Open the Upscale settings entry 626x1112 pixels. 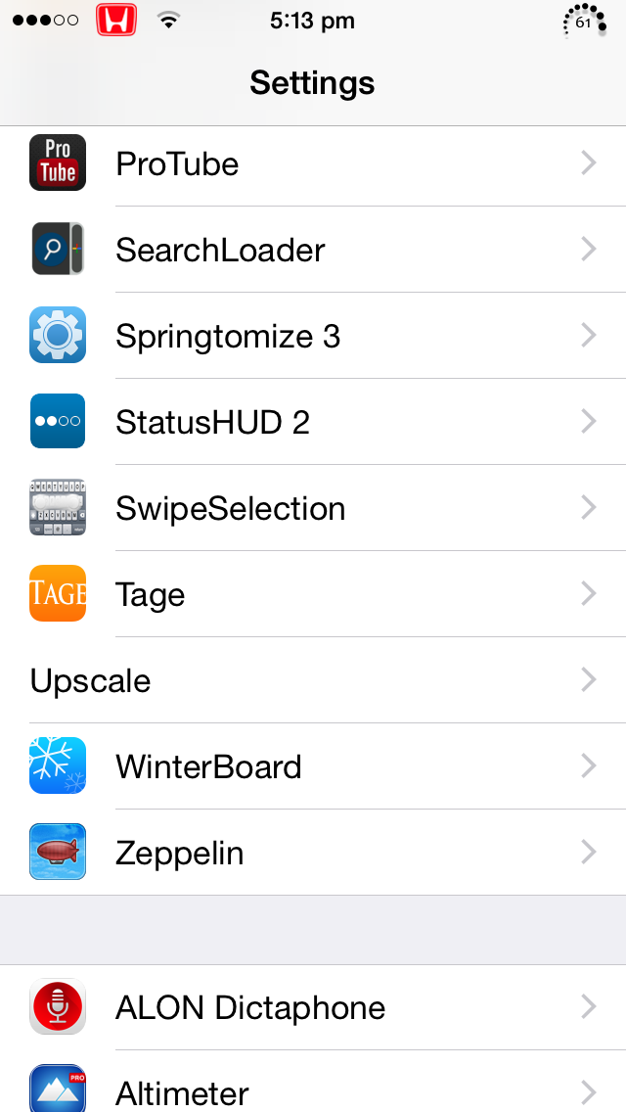coord(313,679)
